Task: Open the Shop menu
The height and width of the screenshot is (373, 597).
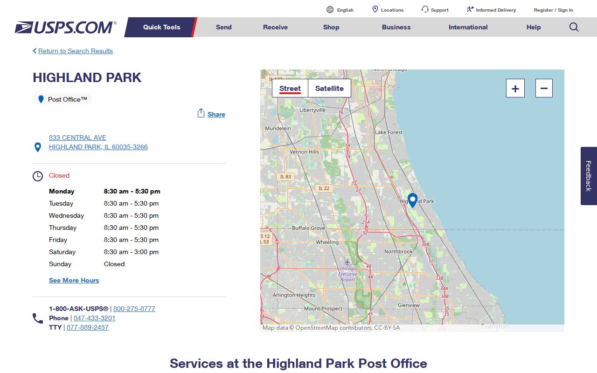Action: pos(331,27)
